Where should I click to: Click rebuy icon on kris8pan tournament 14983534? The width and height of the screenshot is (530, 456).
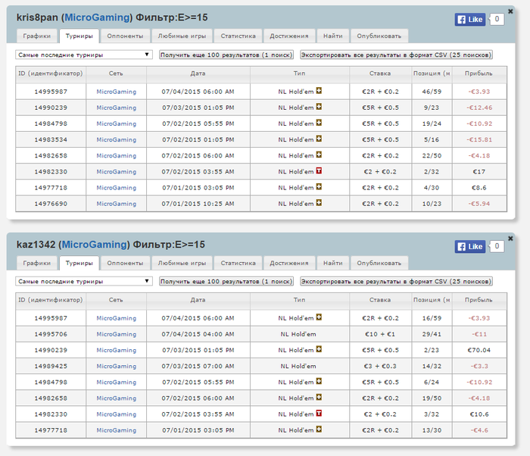(319, 139)
